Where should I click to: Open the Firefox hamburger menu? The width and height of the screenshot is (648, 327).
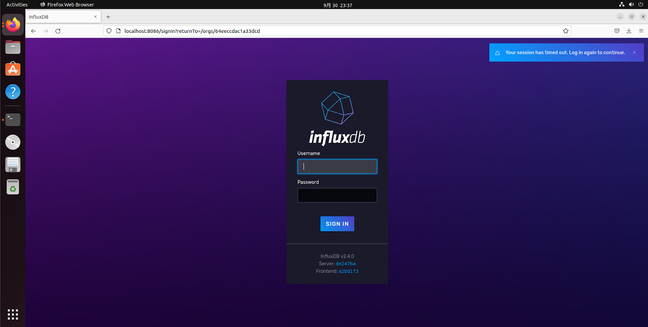(x=641, y=31)
